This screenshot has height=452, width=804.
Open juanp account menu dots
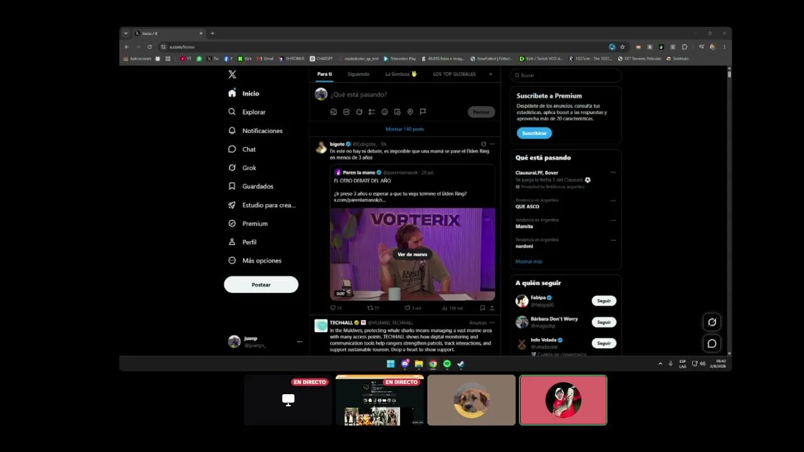[x=300, y=342]
